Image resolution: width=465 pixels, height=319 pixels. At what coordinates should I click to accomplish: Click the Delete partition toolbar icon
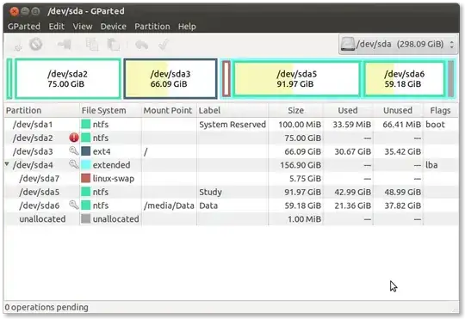[36, 45]
